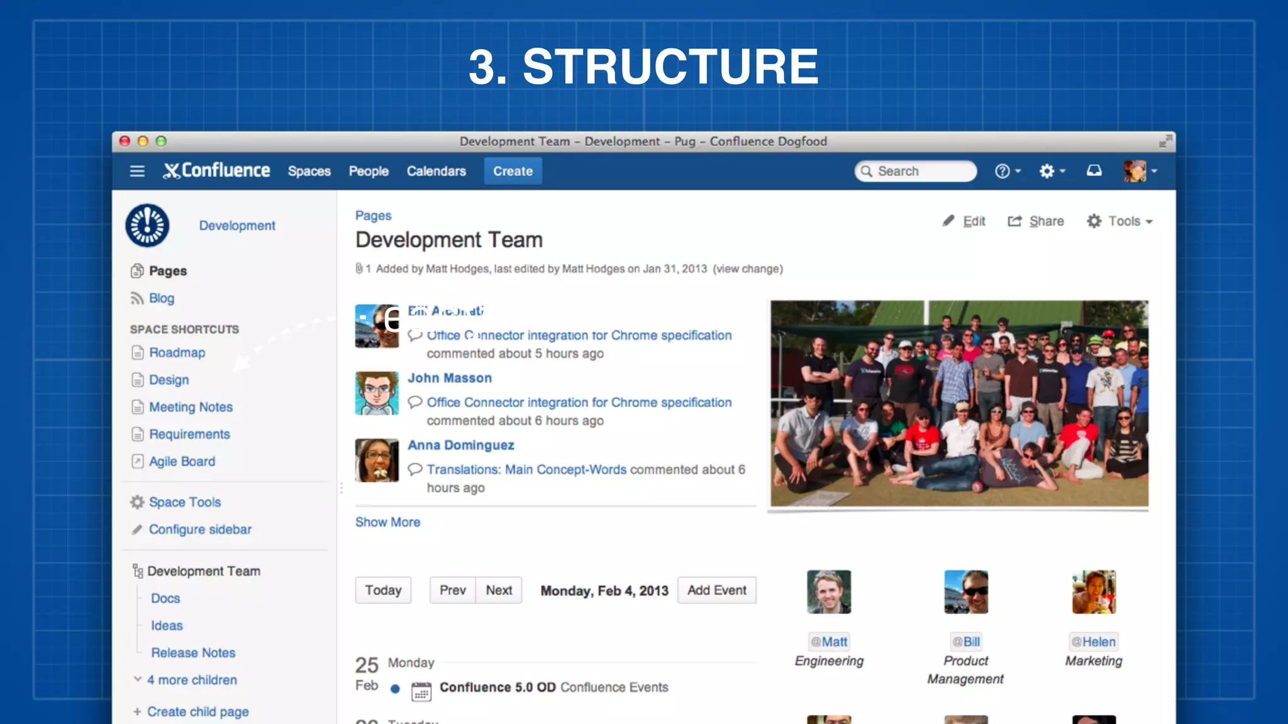The image size is (1288, 724).
Task: Open the Roadmap shortcut
Action: click(177, 353)
